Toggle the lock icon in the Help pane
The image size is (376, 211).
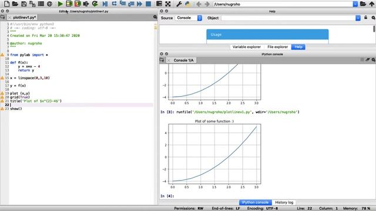365,18
